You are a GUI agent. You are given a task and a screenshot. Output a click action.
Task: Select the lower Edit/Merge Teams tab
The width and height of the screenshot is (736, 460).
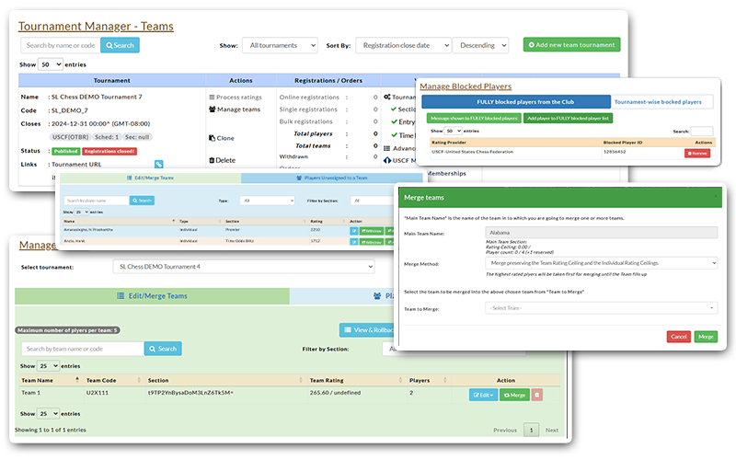click(154, 296)
